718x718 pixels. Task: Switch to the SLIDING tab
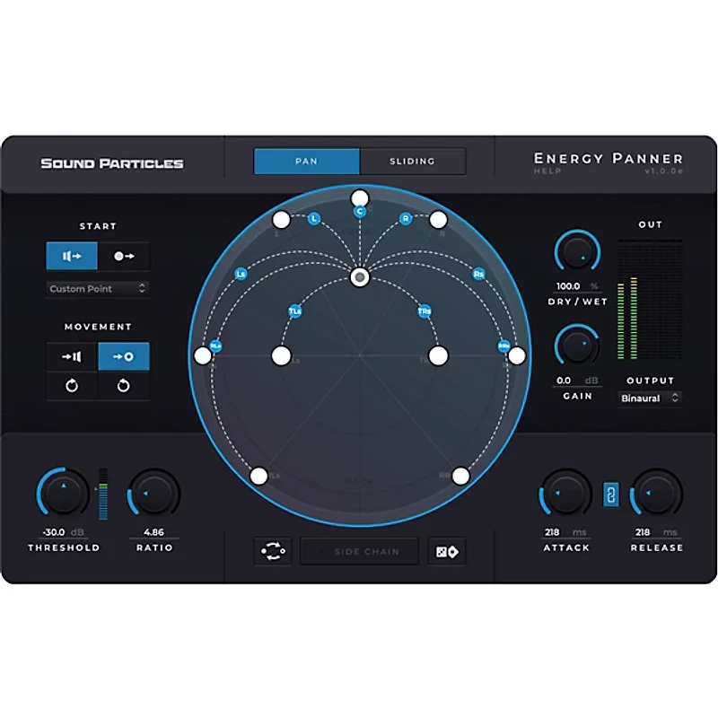tap(413, 161)
